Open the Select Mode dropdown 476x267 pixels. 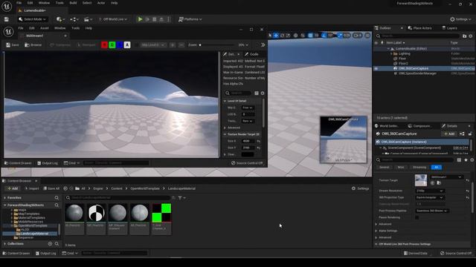[32, 19]
